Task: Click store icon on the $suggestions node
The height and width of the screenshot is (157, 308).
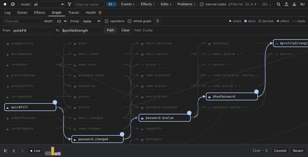Action: tap(8, 44)
